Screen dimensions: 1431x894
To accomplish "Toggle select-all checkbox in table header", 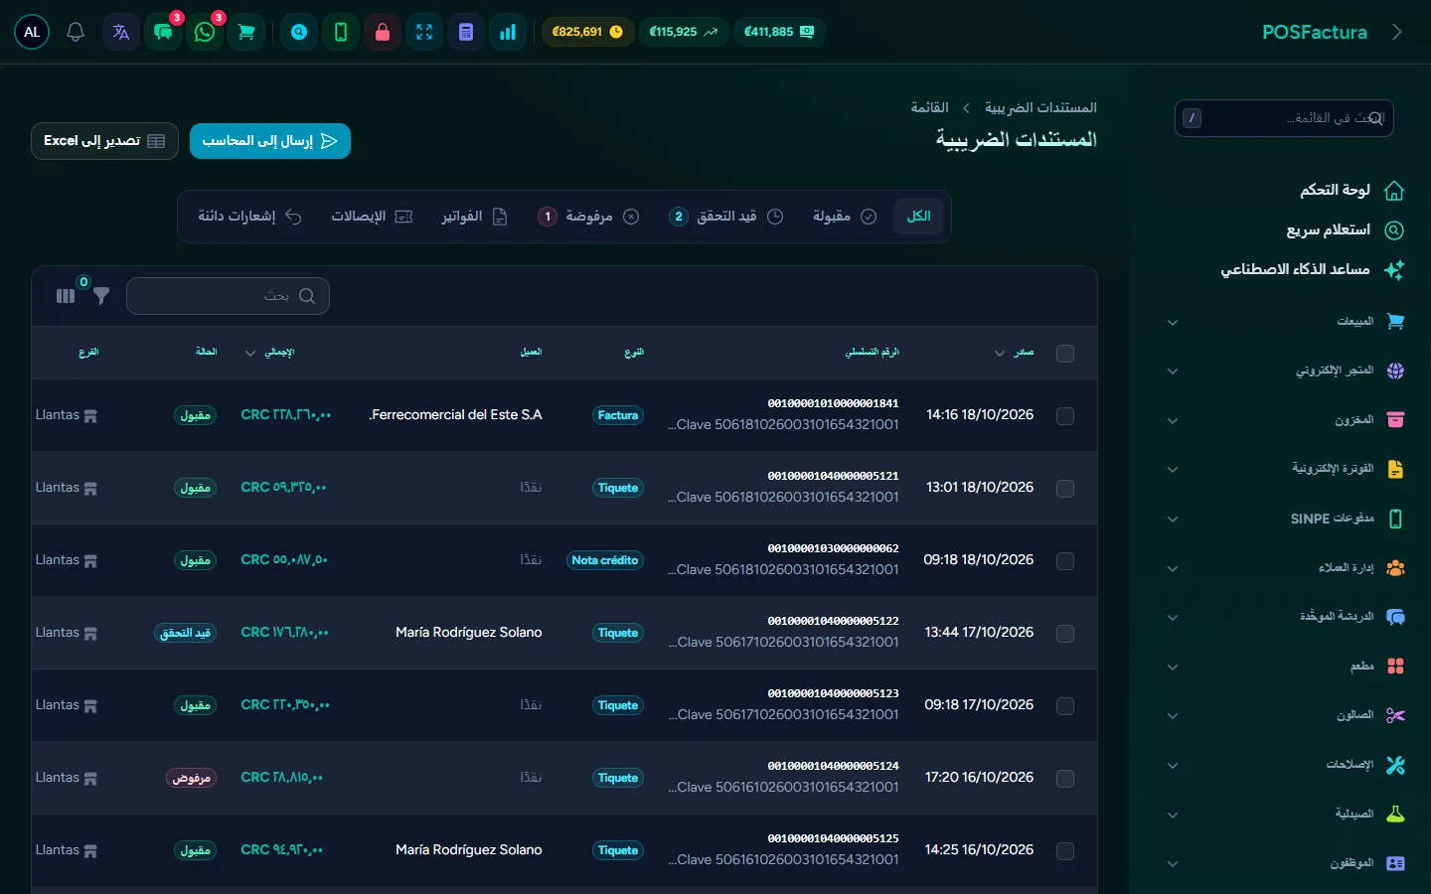I will (1065, 354).
